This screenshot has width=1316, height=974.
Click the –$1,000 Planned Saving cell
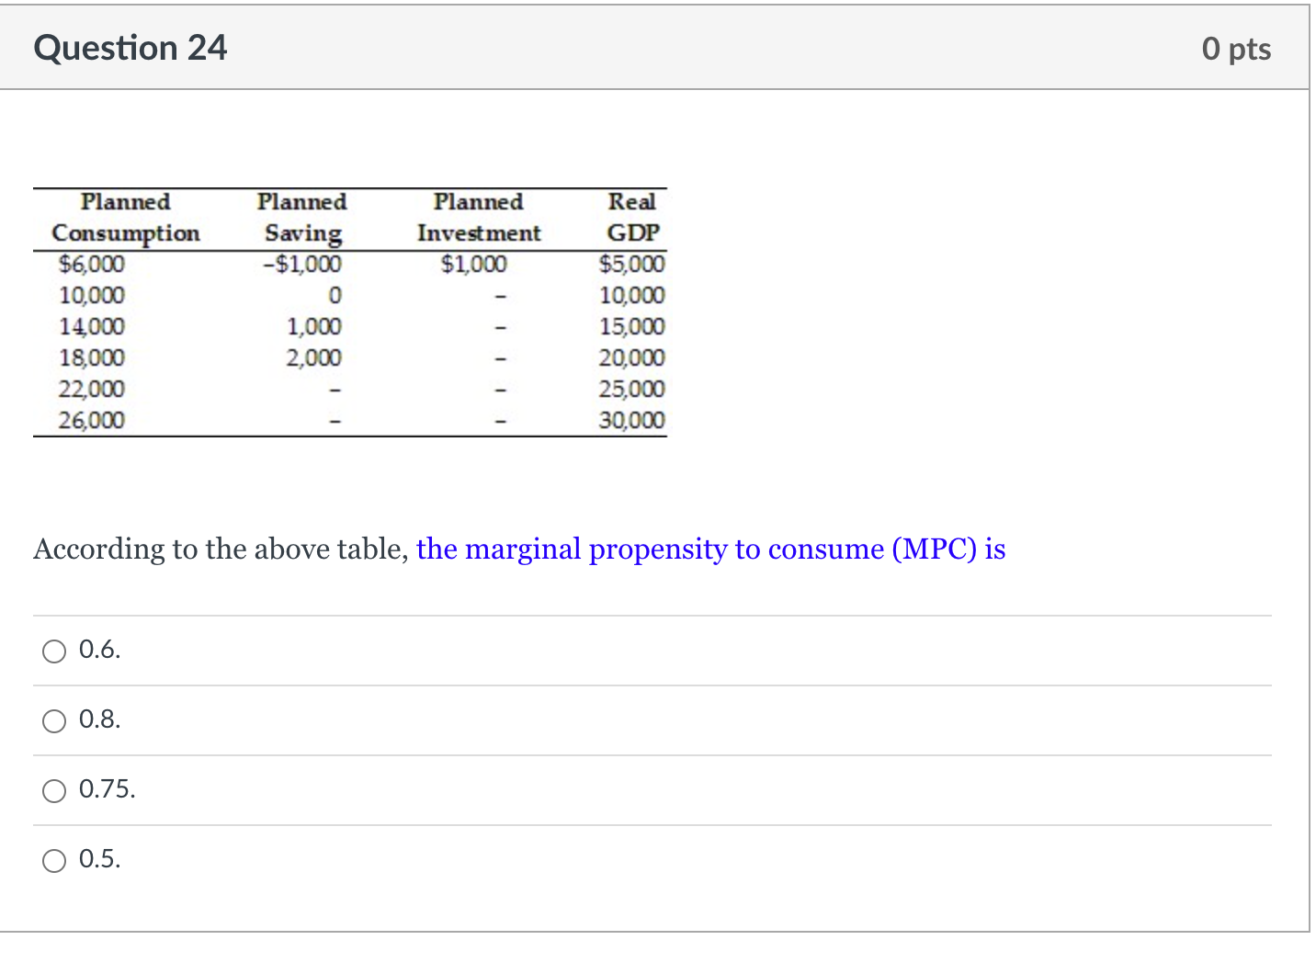click(303, 264)
